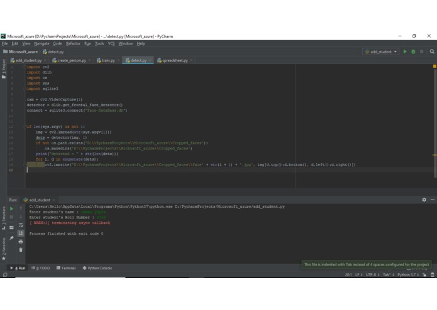
Task: Open the Navigate menu
Action: click(x=41, y=44)
